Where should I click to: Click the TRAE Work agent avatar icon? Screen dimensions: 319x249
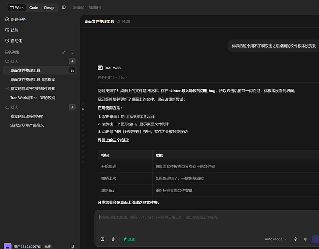[x=100, y=68]
